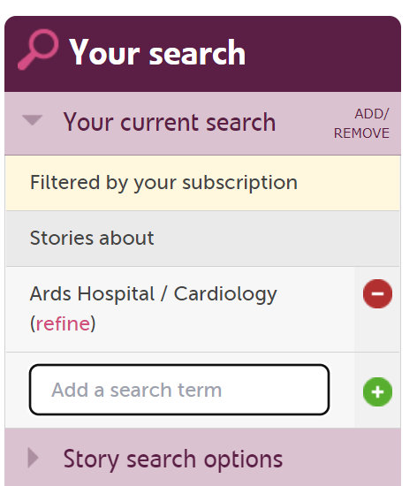The width and height of the screenshot is (417, 486).
Task: Add search term using green plus icon
Action: (x=377, y=391)
